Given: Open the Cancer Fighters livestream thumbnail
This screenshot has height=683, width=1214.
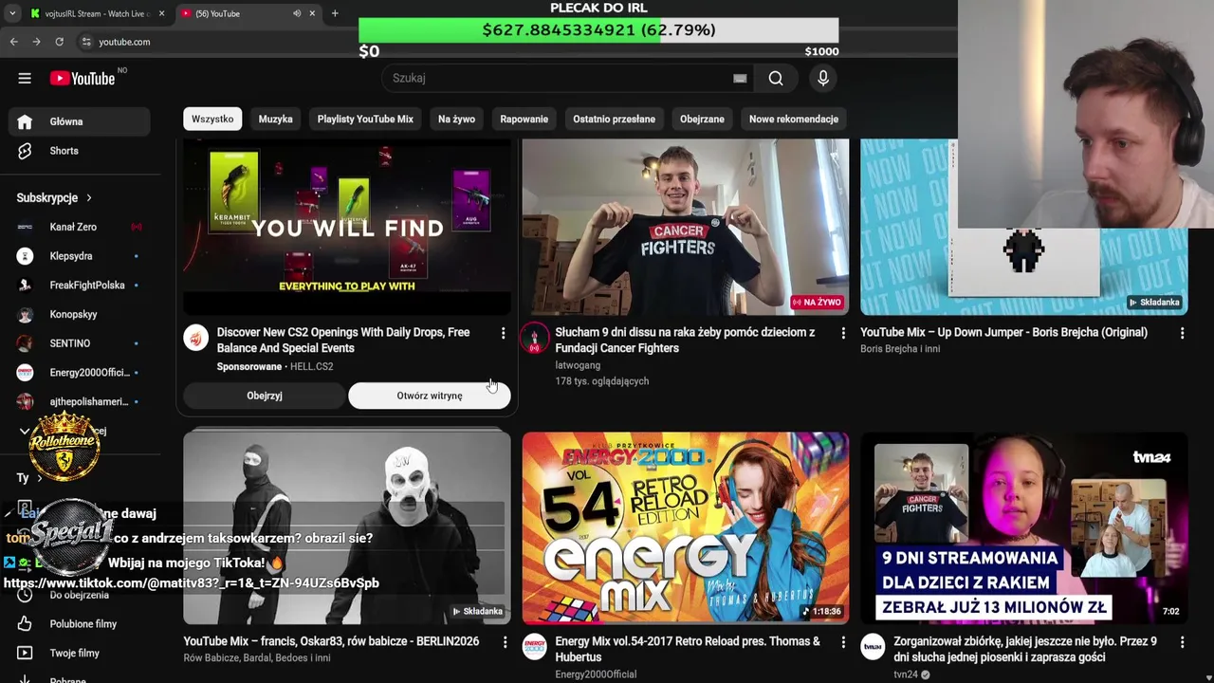Looking at the screenshot, I should (686, 228).
